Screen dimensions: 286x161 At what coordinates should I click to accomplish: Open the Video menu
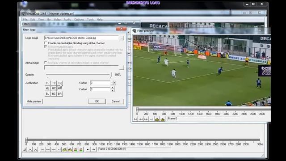(x=57, y=19)
